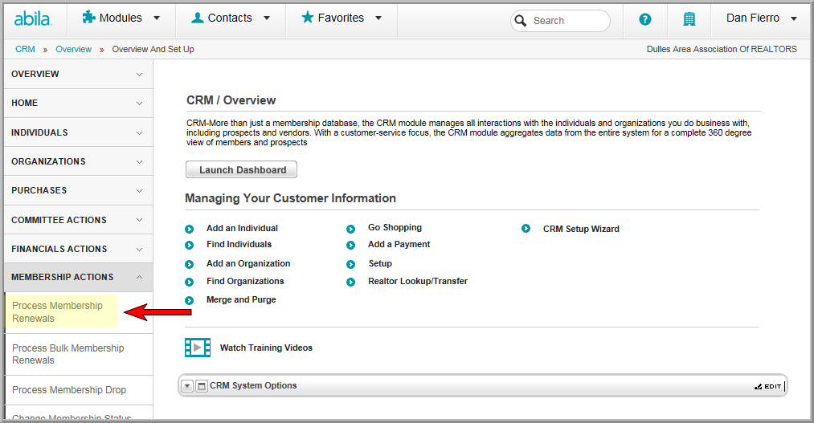Click the abila logo
The image size is (814, 423).
[32, 19]
